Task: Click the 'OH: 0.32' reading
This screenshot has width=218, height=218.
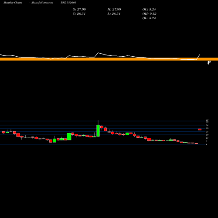Action: [x=150, y=14]
